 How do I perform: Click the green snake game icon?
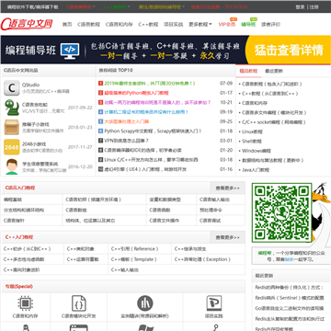click(x=12, y=108)
